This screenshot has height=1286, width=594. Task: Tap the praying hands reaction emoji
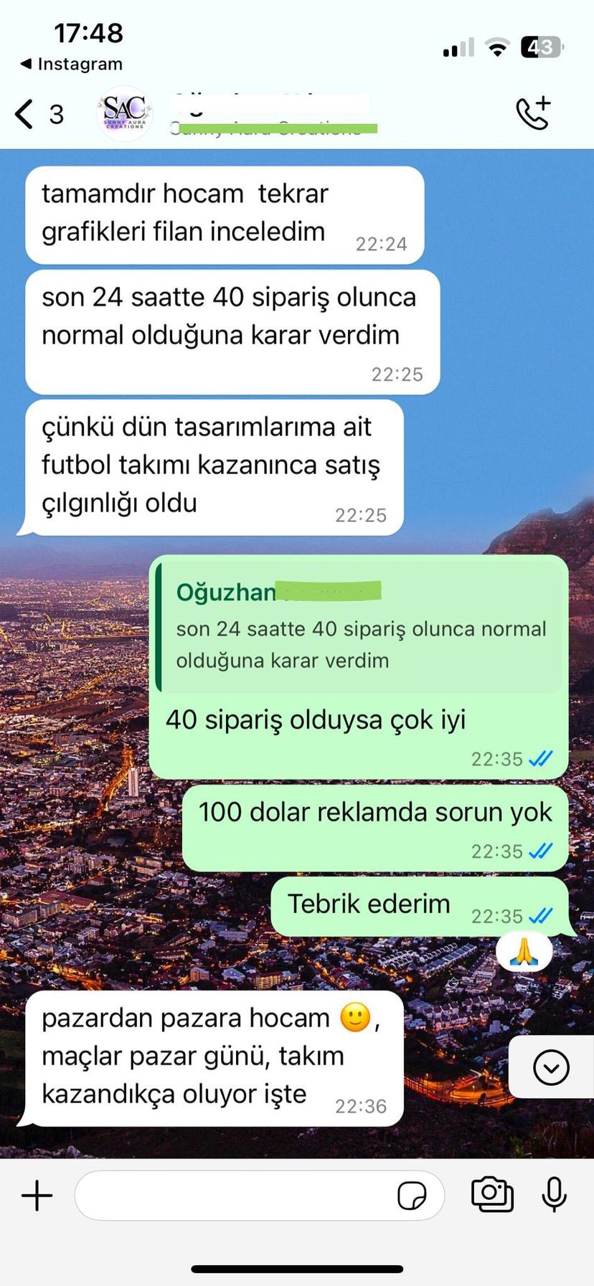524,952
